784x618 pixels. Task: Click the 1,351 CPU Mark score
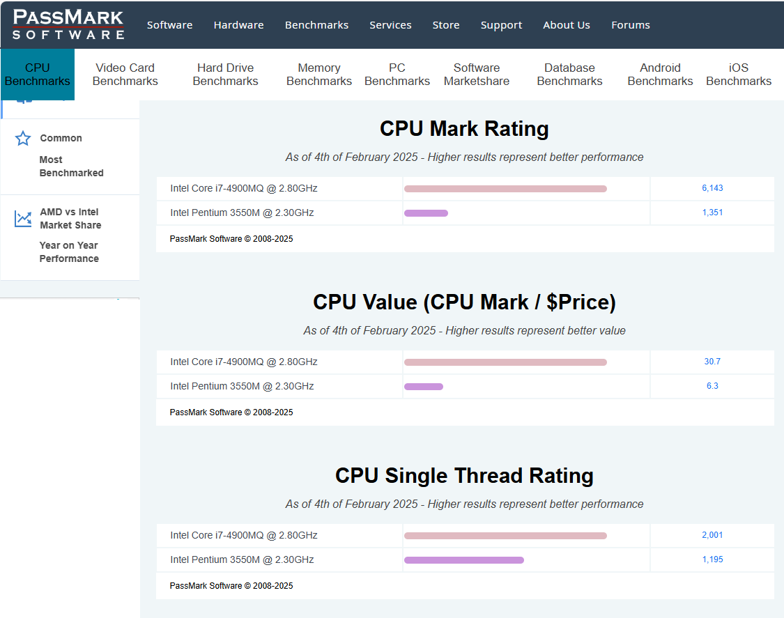pyautogui.click(x=712, y=213)
